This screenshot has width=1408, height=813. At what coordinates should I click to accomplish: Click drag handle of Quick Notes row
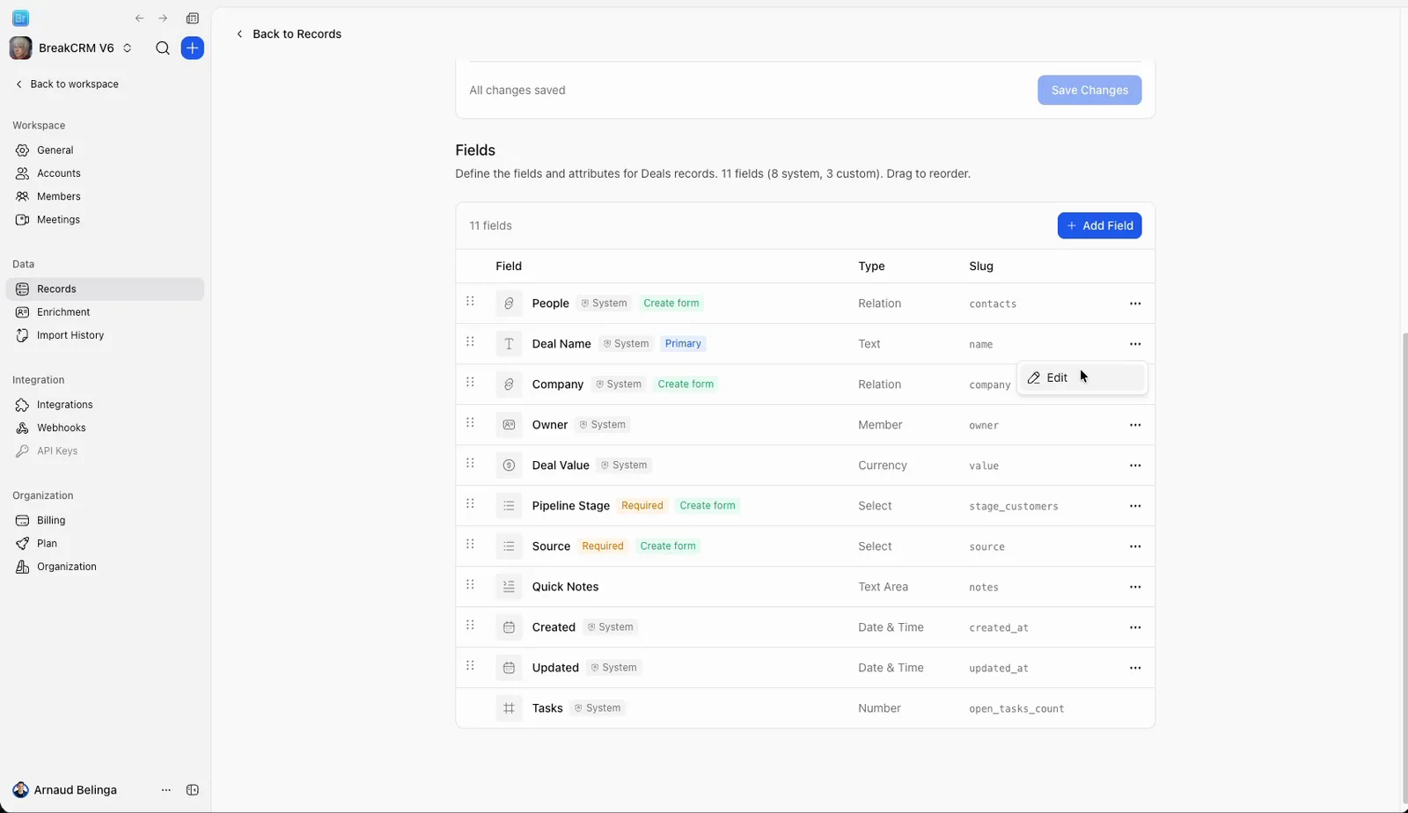470,585
